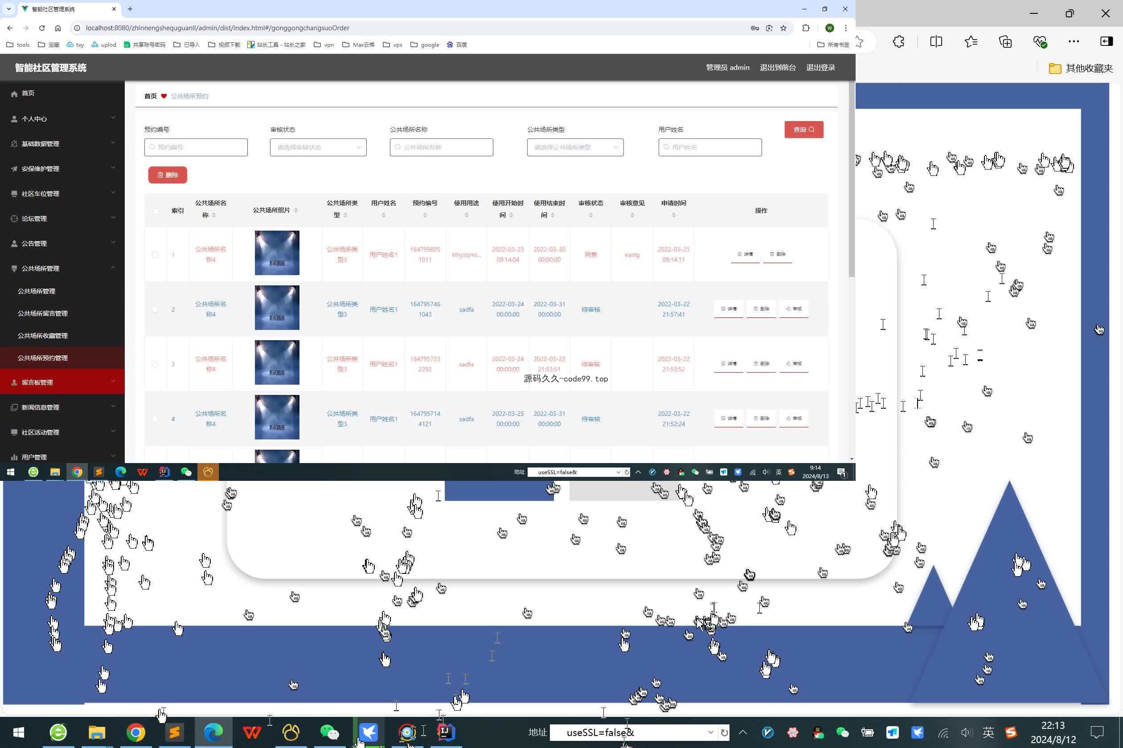The image size is (1123, 748).
Task: Open Browser essentials heart icon in Edge
Action: pyautogui.click(x=1040, y=41)
